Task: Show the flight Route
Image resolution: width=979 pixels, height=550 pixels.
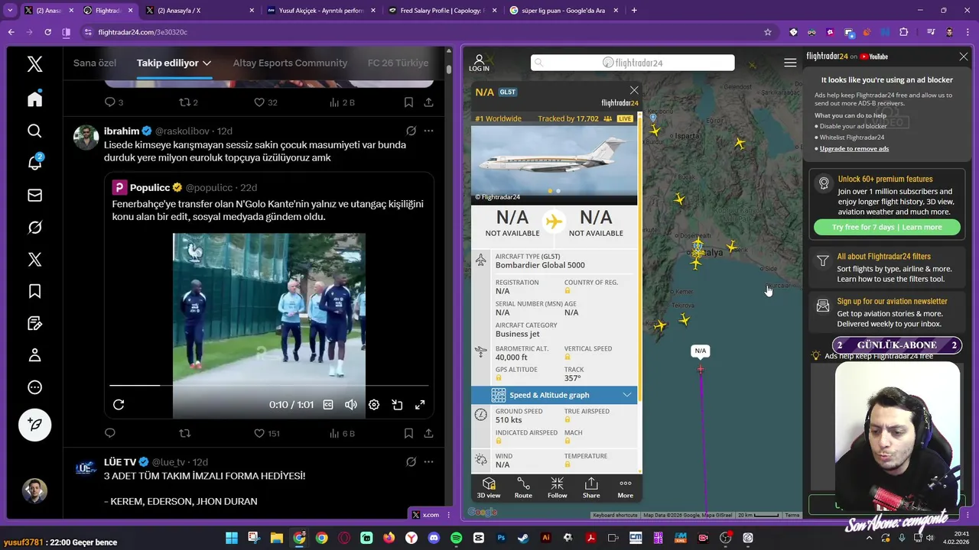Action: click(x=523, y=488)
